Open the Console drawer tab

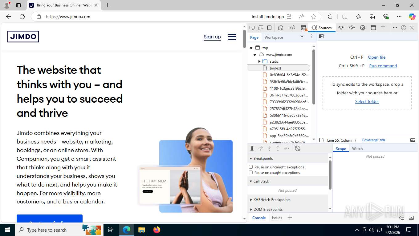point(259,218)
